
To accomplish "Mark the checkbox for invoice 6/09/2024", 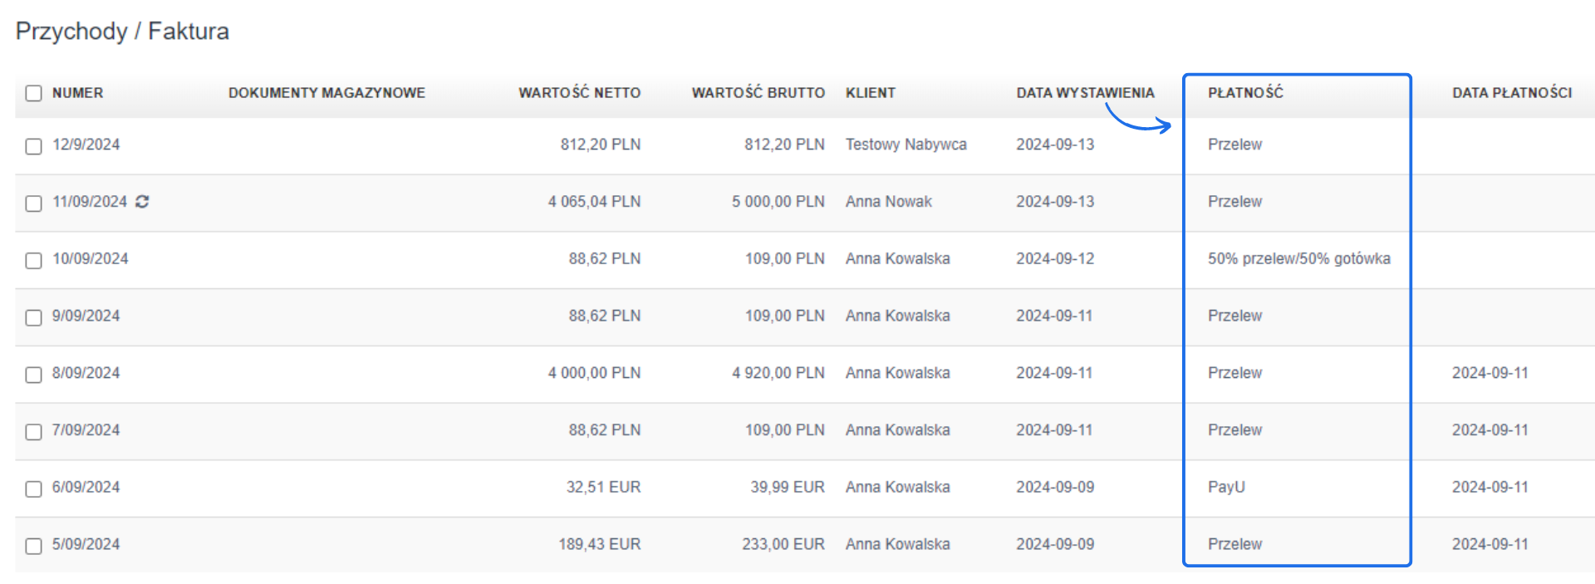I will pyautogui.click(x=33, y=489).
